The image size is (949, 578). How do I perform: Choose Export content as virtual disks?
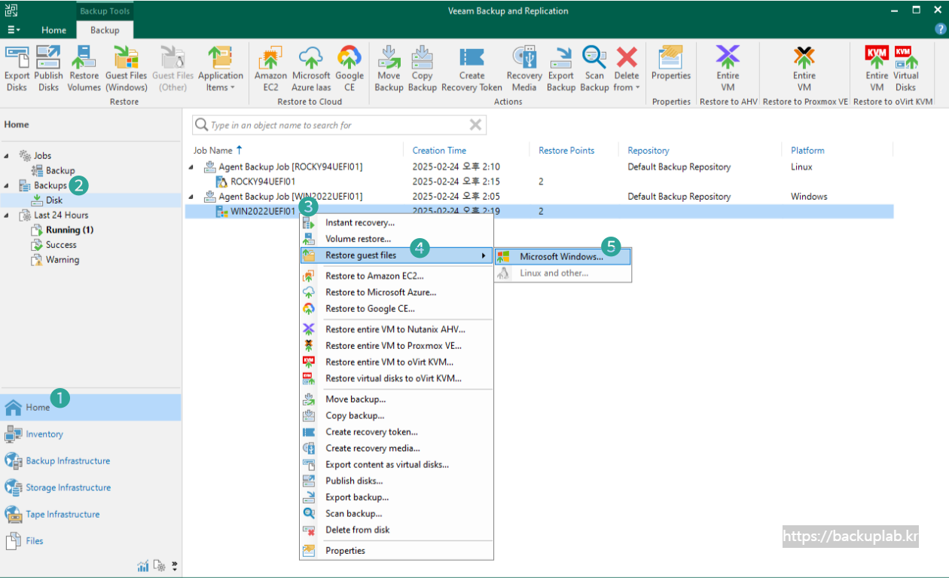[x=396, y=465]
